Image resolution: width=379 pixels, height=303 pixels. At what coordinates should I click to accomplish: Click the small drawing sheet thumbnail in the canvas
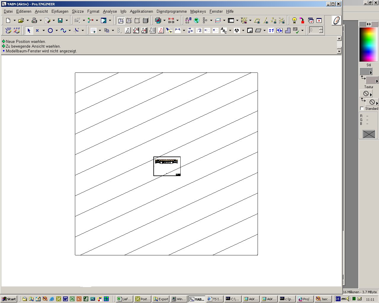pyautogui.click(x=167, y=166)
